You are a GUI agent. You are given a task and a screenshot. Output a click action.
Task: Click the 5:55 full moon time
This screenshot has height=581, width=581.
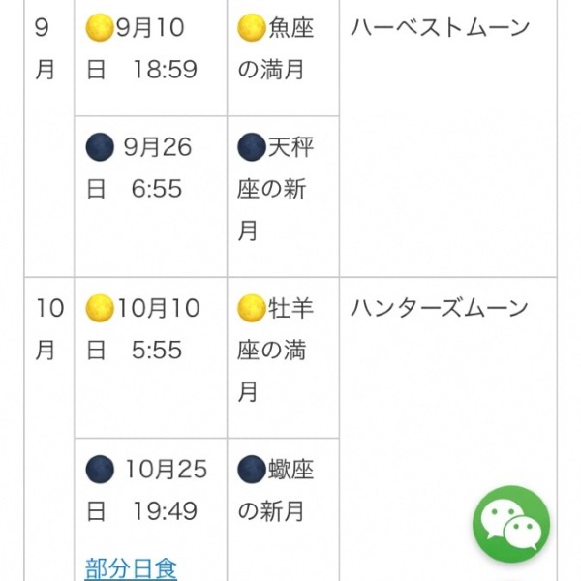(x=157, y=350)
